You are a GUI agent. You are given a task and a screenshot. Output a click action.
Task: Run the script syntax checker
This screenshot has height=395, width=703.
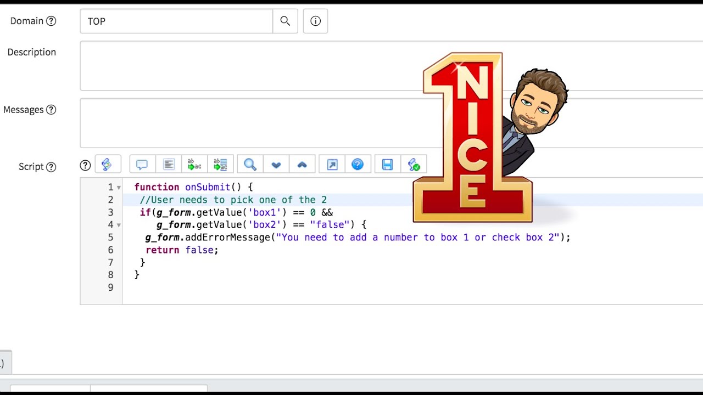click(414, 164)
